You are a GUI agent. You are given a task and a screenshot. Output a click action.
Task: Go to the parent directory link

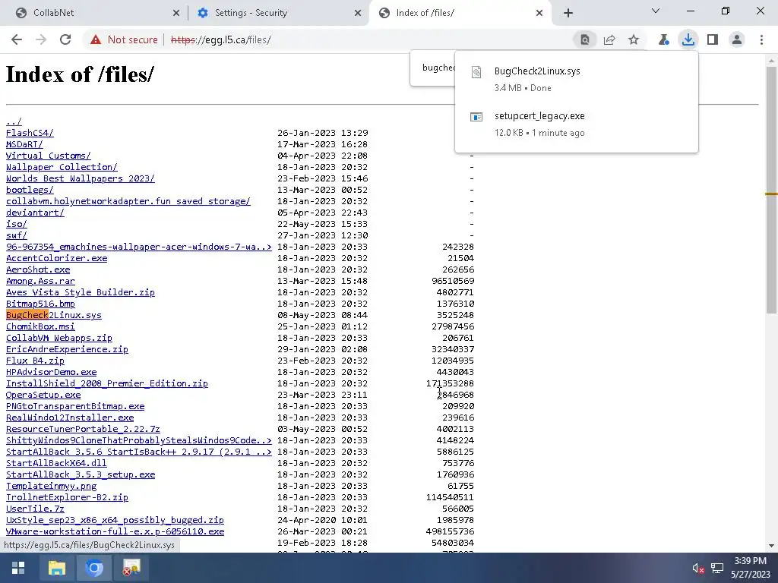[x=14, y=121]
